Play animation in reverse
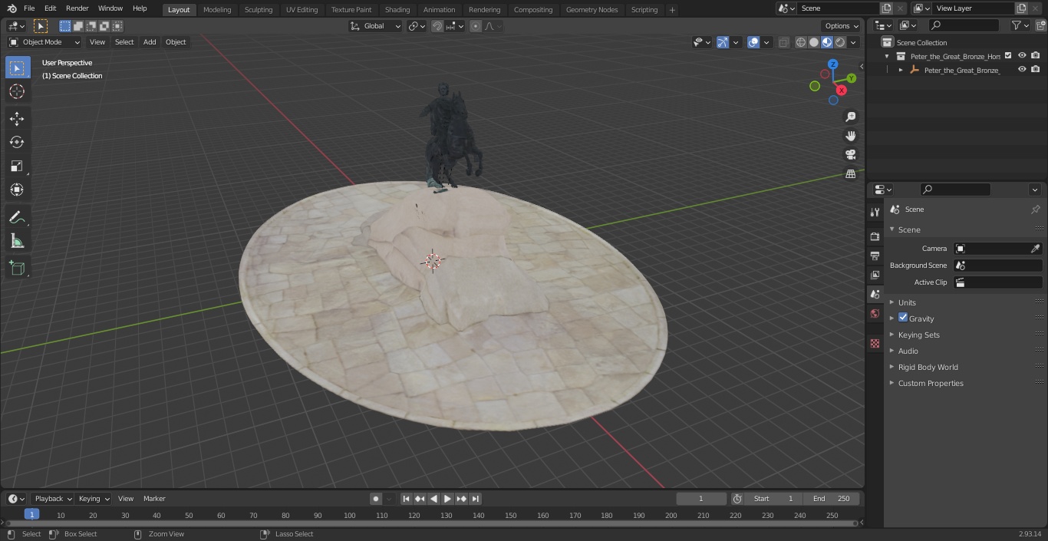Screen dimensions: 1048x541 433,499
